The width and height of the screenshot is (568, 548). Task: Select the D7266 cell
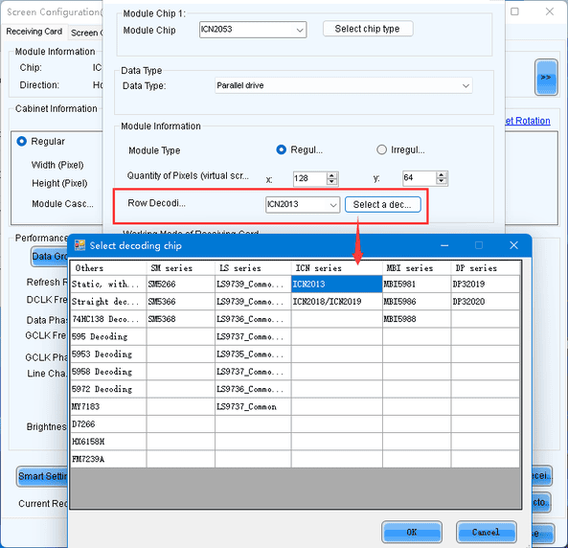[108, 424]
